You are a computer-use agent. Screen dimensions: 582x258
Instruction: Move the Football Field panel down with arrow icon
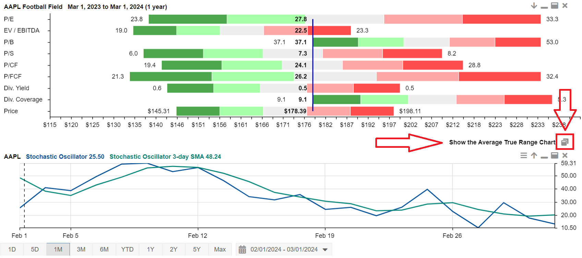pos(534,5)
